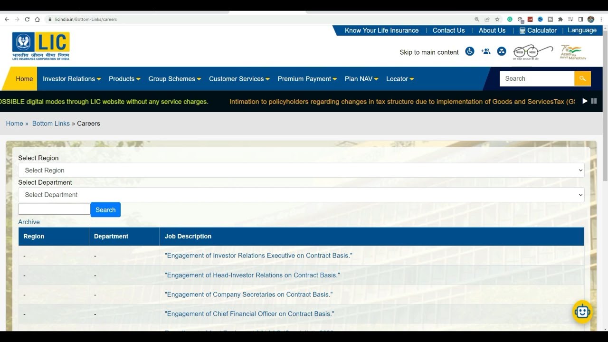Click the site search input field
Viewport: 608px width, 342px height.
(x=537, y=78)
